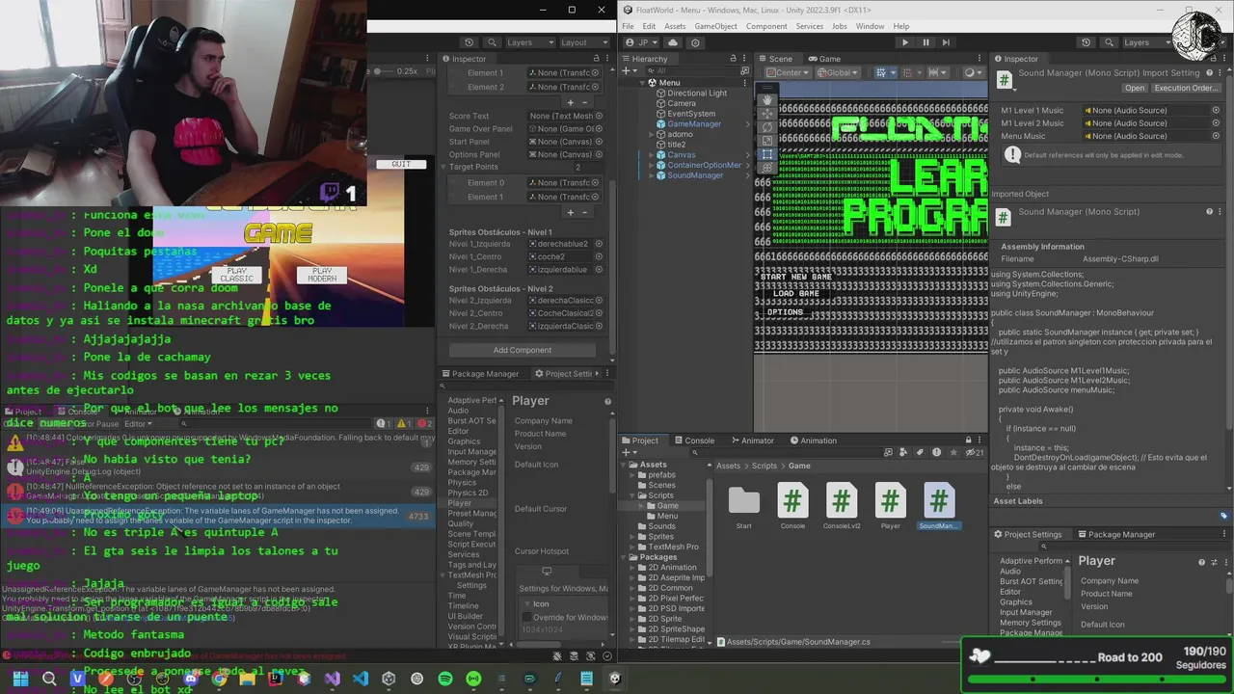Select the Rotate tool in Scene
This screenshot has width=1234, height=694.
tap(766, 127)
